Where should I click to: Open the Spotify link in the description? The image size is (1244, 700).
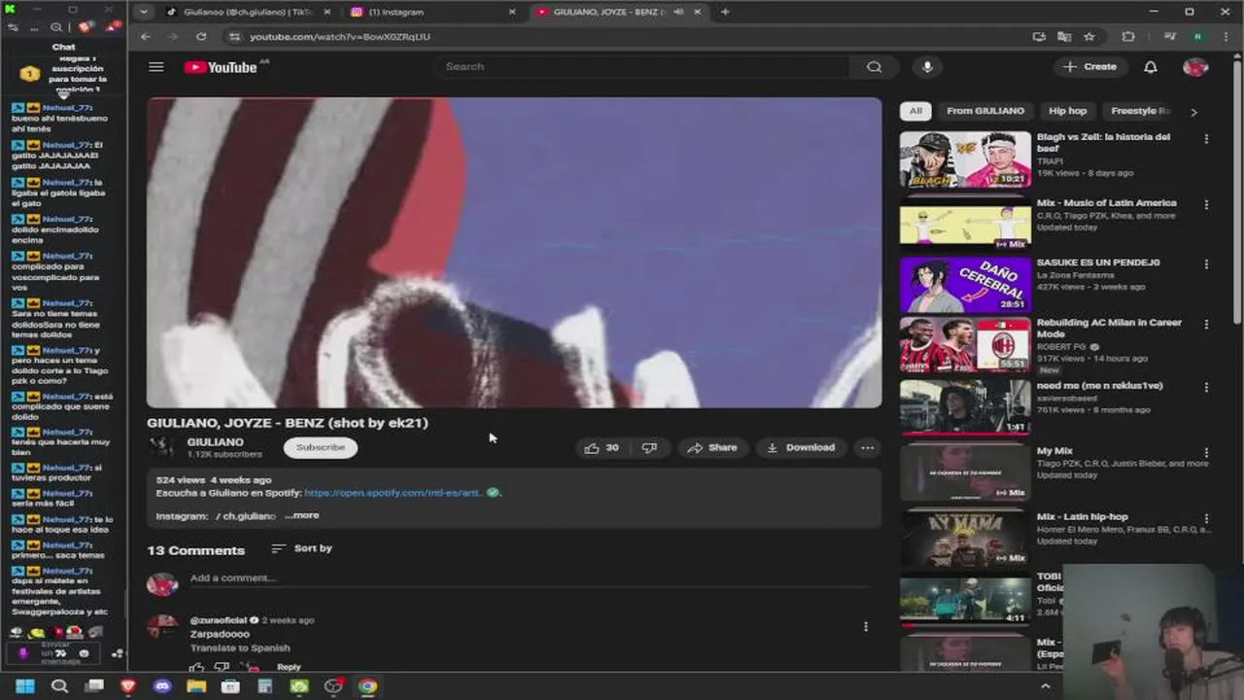tap(394, 493)
